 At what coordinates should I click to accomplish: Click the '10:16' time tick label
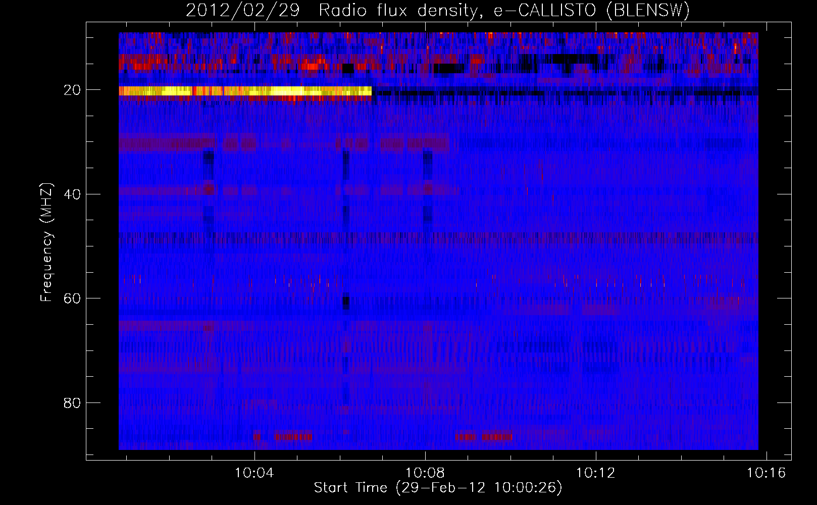(767, 473)
